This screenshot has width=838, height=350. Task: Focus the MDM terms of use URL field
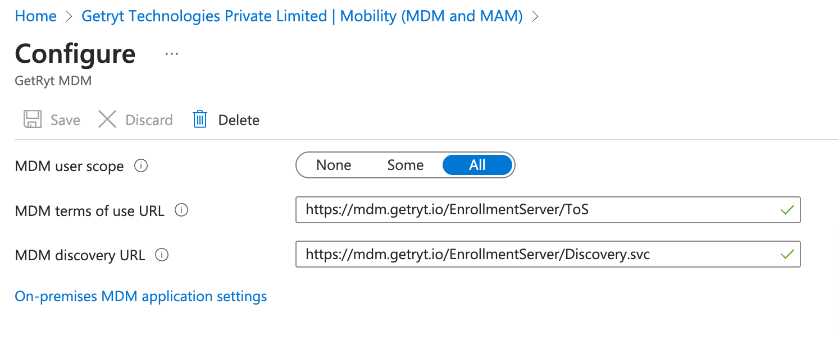(x=548, y=210)
